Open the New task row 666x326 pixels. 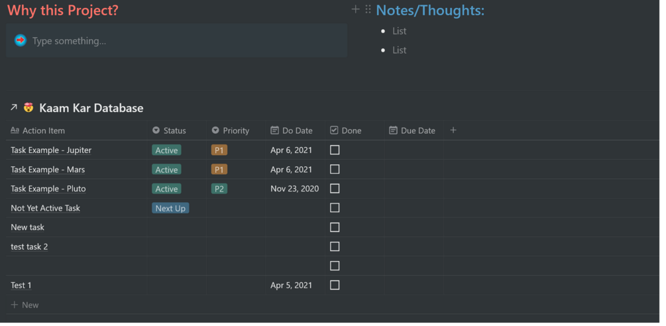click(x=27, y=227)
